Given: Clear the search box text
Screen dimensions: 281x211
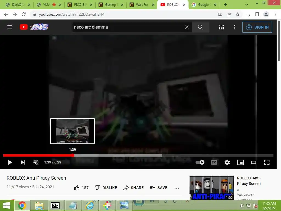Looking at the screenshot, I should (187, 27).
